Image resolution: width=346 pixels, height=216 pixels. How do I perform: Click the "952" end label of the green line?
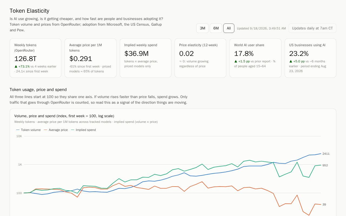click(325, 165)
